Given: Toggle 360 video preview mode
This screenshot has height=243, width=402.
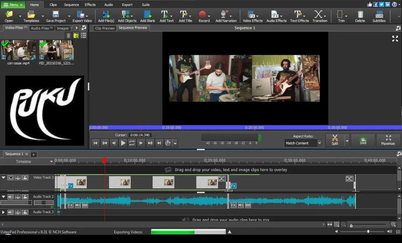Looking at the screenshot, I should tap(363, 140).
